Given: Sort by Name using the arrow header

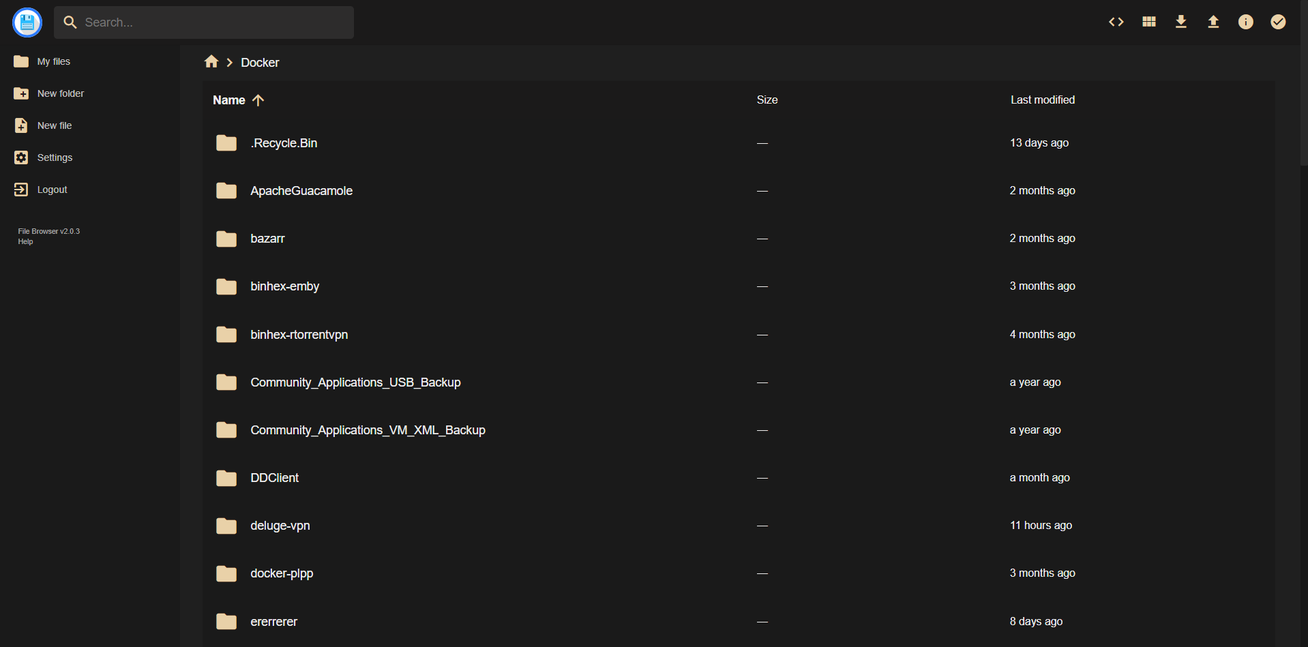Looking at the screenshot, I should click(x=238, y=100).
